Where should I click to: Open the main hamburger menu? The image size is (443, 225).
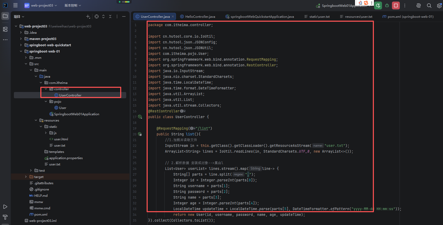[15, 5]
